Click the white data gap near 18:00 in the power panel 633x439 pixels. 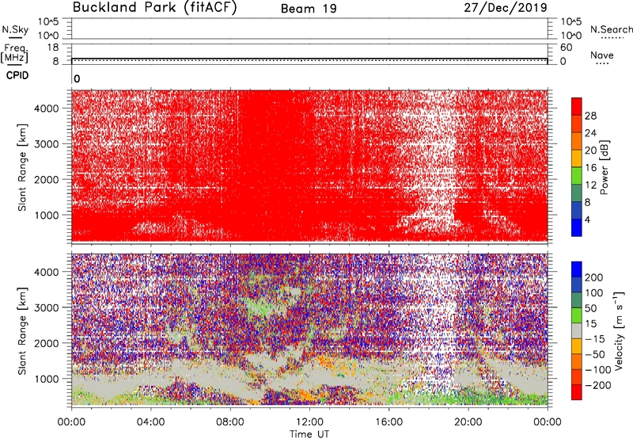pyautogui.click(x=436, y=162)
